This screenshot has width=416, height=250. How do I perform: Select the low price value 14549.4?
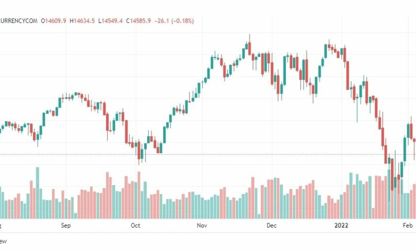coord(112,21)
